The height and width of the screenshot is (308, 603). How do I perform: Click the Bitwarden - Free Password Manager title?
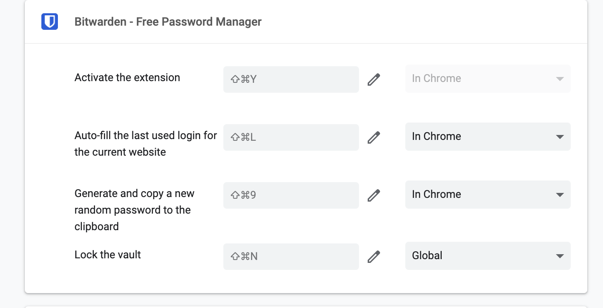(x=168, y=22)
